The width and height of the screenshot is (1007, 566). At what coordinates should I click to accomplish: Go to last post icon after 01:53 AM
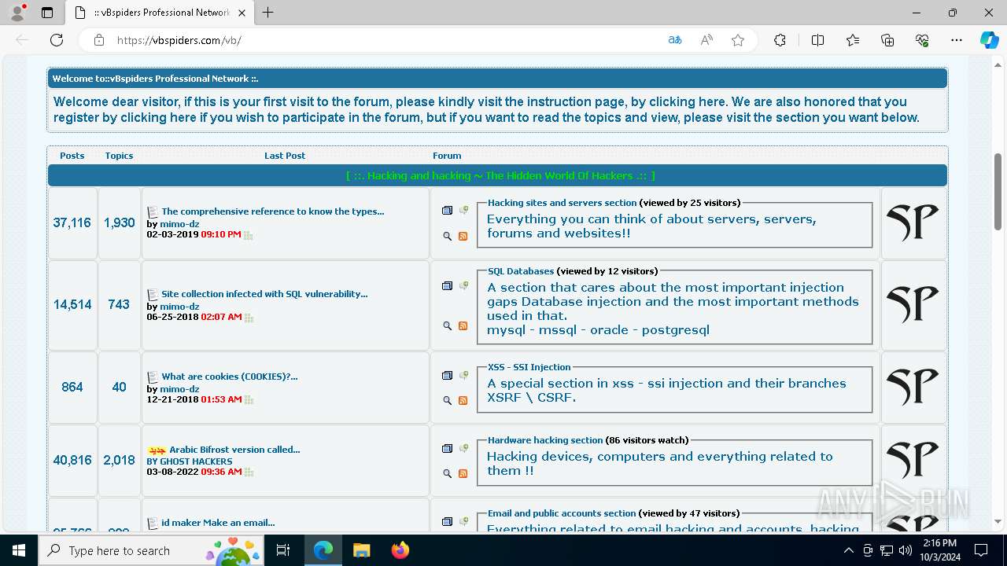249,400
